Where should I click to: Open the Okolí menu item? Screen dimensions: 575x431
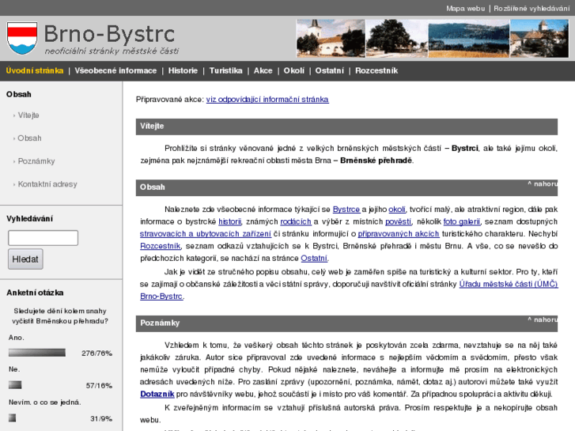(x=293, y=71)
